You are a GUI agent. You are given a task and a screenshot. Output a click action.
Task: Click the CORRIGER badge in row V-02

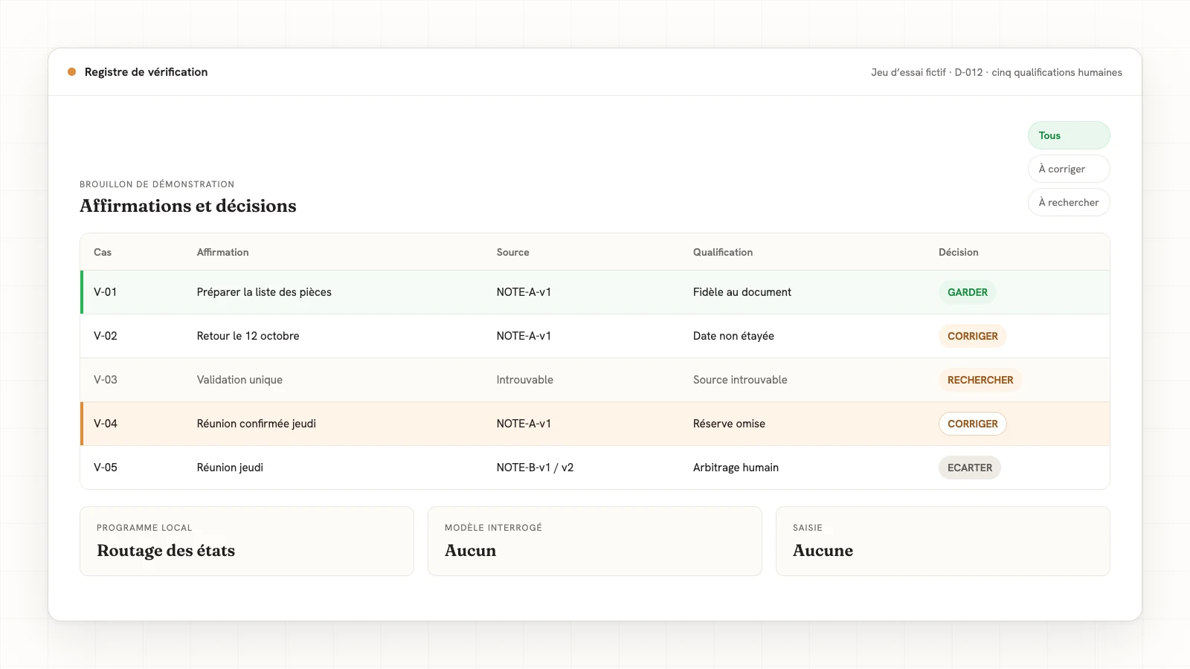point(972,336)
